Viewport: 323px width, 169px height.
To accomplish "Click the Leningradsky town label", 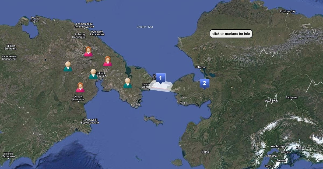I will (84, 25).
